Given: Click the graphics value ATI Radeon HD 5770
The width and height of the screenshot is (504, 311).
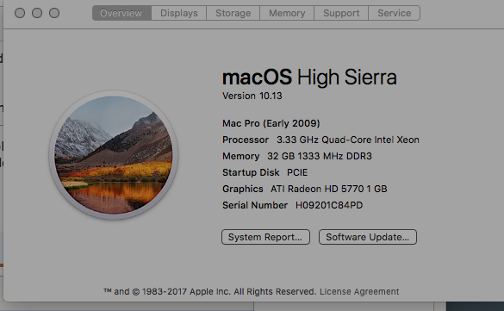Looking at the screenshot, I should 329,189.
